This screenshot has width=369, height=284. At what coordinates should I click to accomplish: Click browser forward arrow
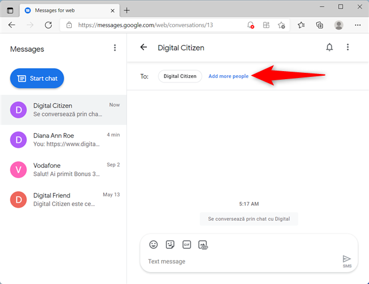click(30, 25)
